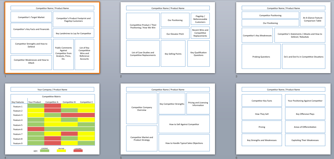
Task: Click "At-A-Glance Feature Comparison Table" box
Action: tap(313, 19)
